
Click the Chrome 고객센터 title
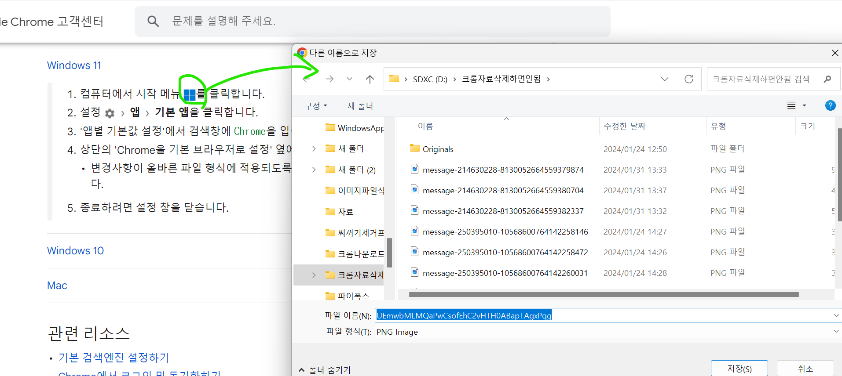pyautogui.click(x=52, y=22)
